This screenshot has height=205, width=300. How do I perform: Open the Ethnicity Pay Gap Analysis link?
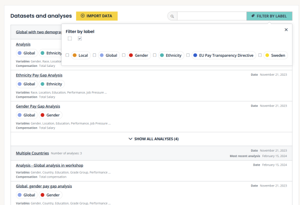(x=39, y=75)
